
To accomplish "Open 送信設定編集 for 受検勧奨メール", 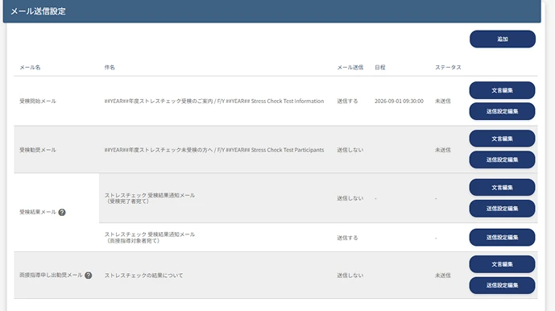I will [502, 160].
